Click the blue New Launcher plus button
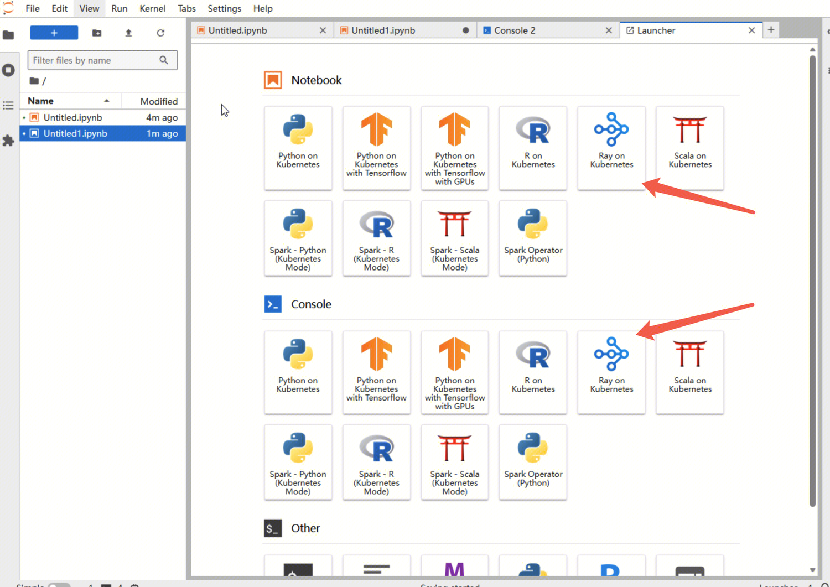Viewport: 830px width, 587px height. [x=54, y=33]
